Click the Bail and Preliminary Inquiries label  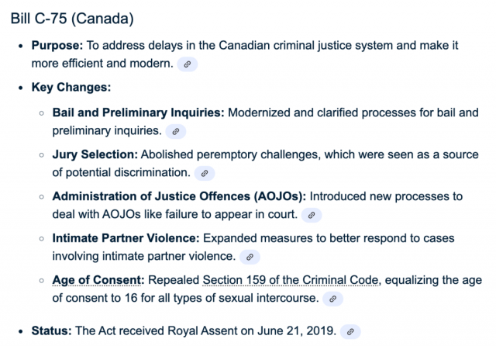point(138,112)
